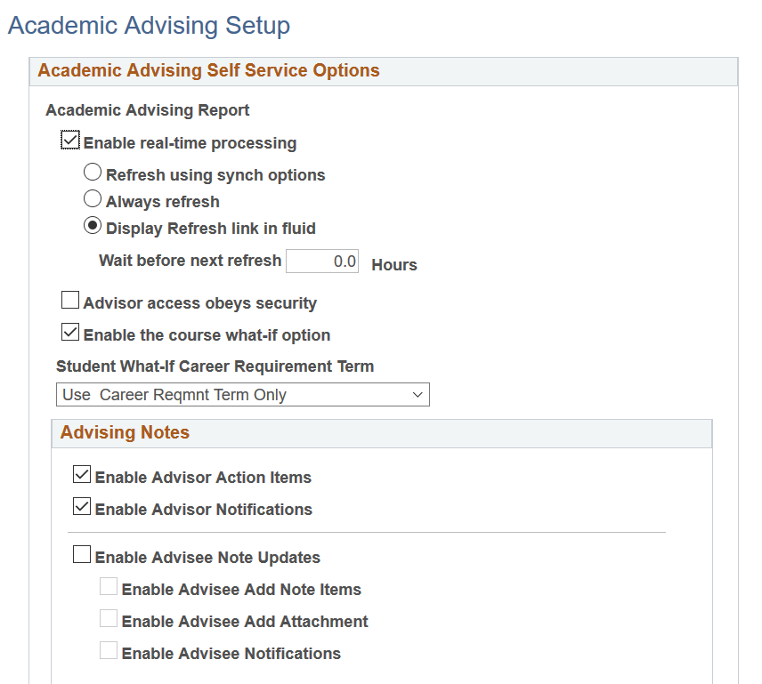
Task: Click the Academic Advising Report label
Action: [148, 110]
